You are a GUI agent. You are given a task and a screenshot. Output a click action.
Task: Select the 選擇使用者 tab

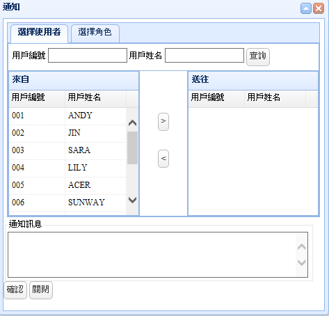39,33
